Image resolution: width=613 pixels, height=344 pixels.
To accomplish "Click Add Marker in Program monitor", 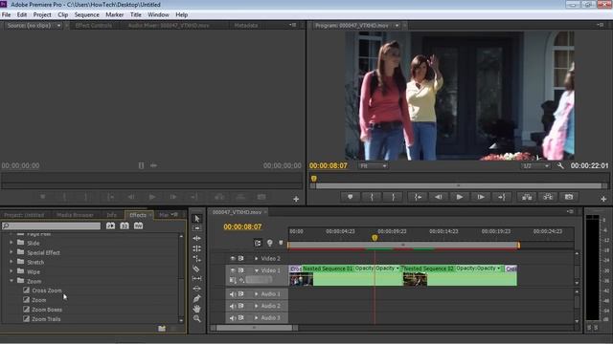I will point(351,197).
